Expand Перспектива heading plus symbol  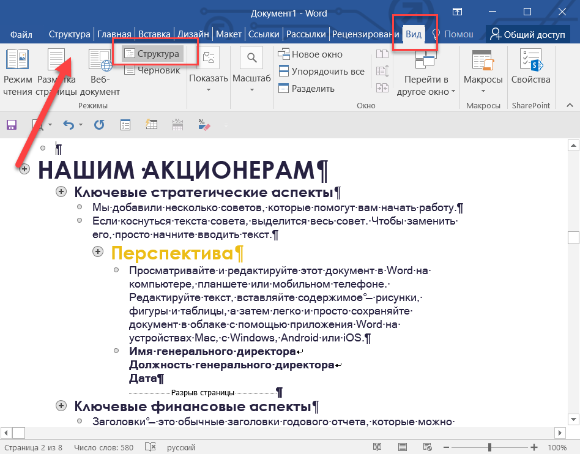(x=98, y=252)
